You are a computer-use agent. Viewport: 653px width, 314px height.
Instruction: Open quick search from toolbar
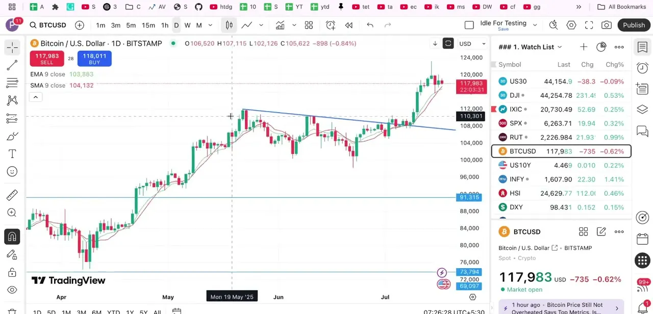point(554,25)
